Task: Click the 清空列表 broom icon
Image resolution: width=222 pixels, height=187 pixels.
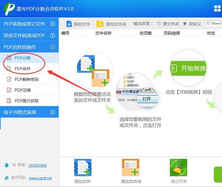Action: (179, 168)
